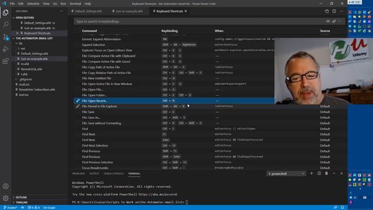This screenshot has width=373, height=210.
Task: Close the Keyboard Shortcuts tab
Action: pyautogui.click(x=186, y=11)
